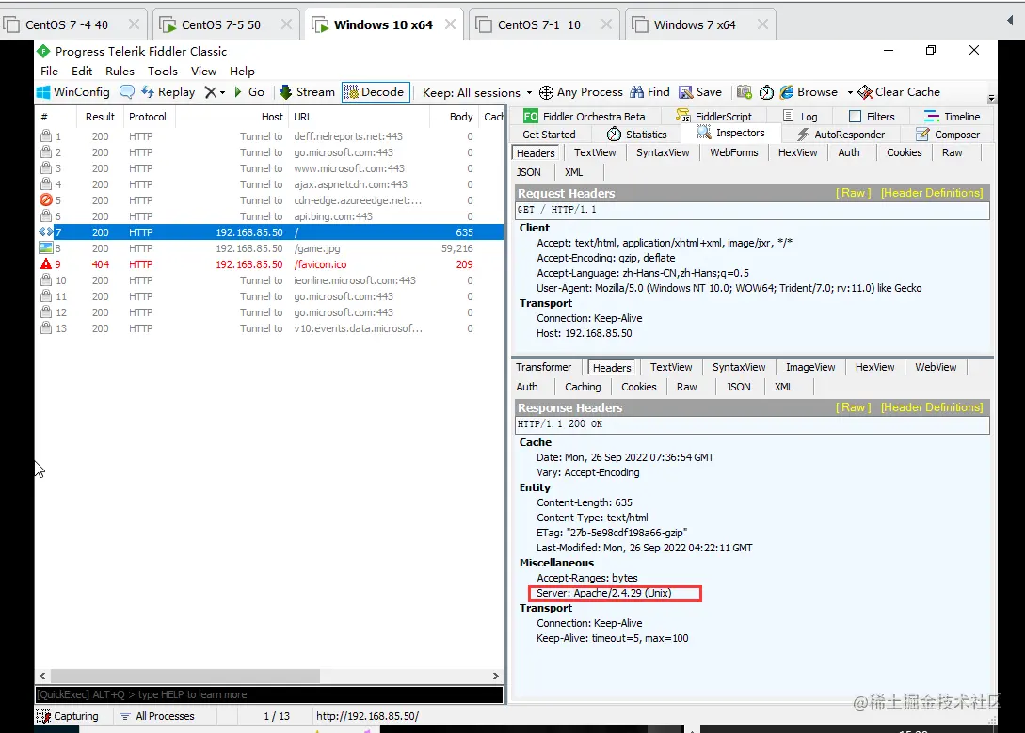Image resolution: width=1025 pixels, height=733 pixels.
Task: Click the Any Process target icon
Action: pyautogui.click(x=546, y=92)
